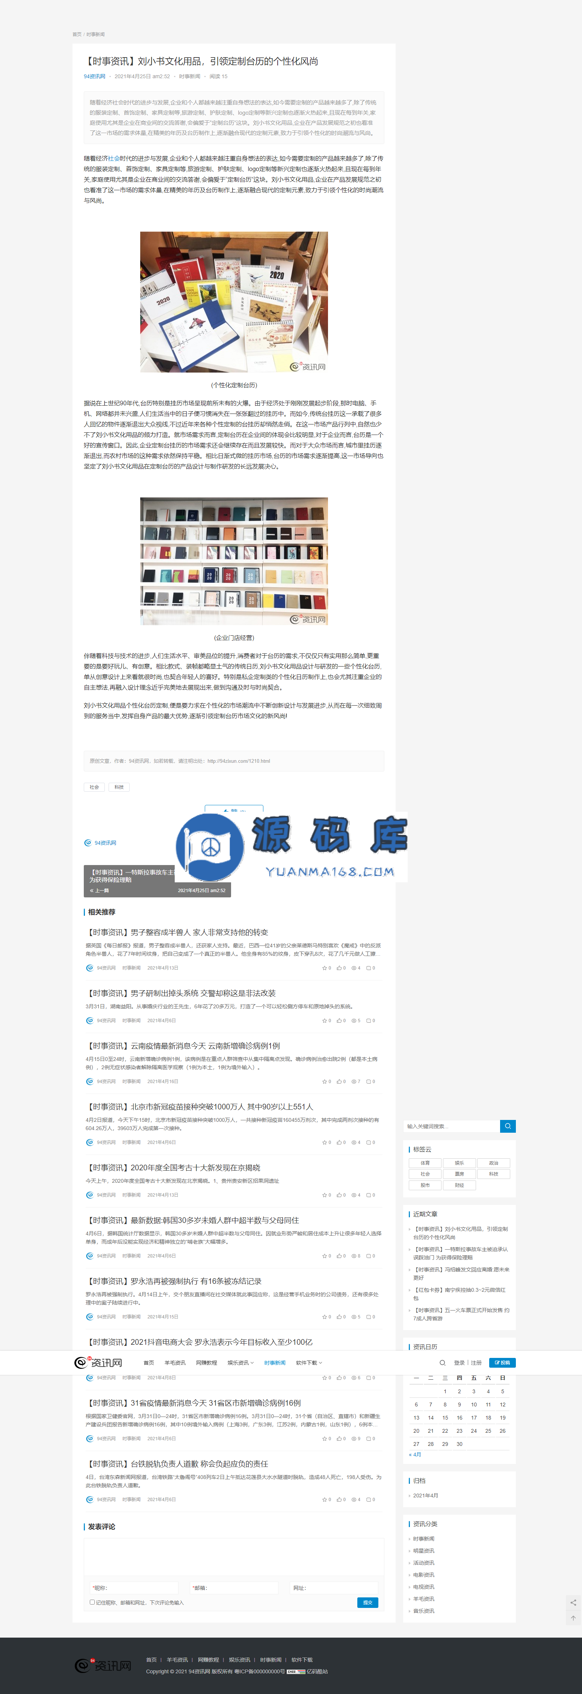The image size is (582, 1694).
Task: Click the 娱乐 tag in tag cloud
Action: [x=459, y=1163]
